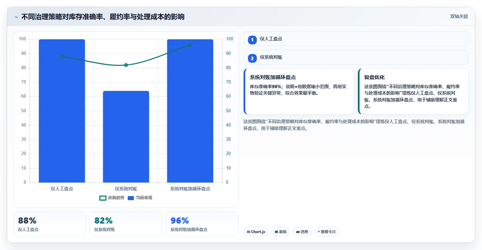Toggle the 当前表现 legend swatch

coord(131,198)
